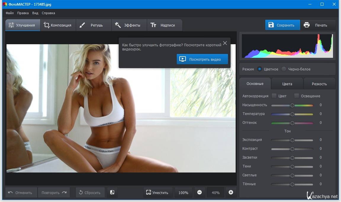Screen dimensions: 341x202
Task: Switch to the Цвета settings tab
Action: tap(287, 84)
